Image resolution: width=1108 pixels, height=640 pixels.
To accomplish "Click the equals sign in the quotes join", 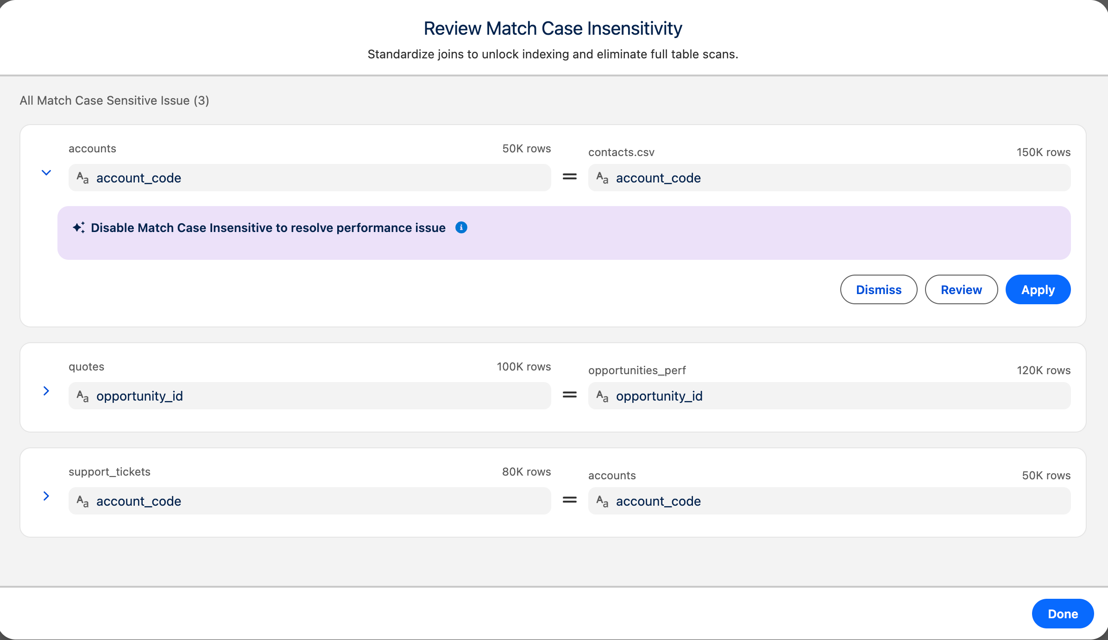I will point(570,395).
